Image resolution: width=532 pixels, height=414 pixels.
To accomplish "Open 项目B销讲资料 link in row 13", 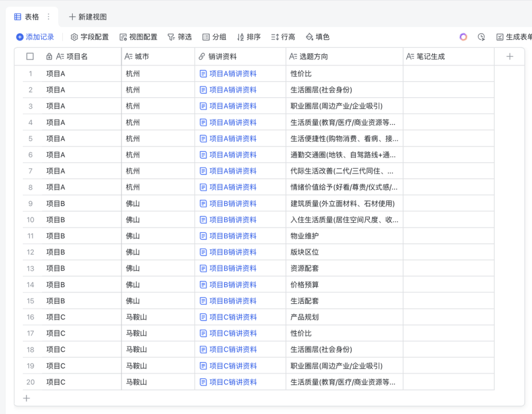I will (233, 268).
